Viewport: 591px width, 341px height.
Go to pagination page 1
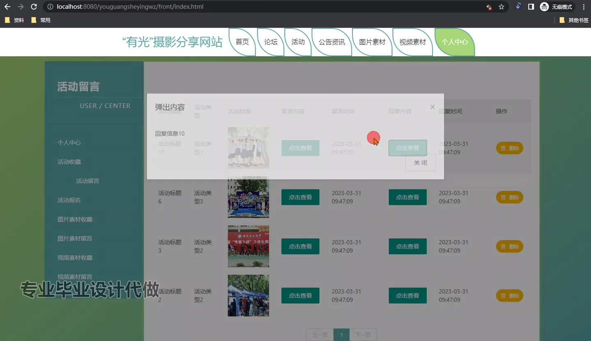click(341, 335)
